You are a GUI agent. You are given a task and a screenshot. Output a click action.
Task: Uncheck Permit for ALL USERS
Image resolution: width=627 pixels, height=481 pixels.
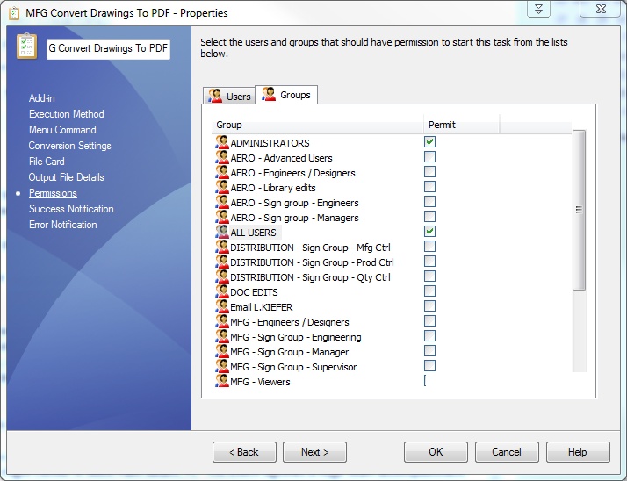pyautogui.click(x=430, y=232)
